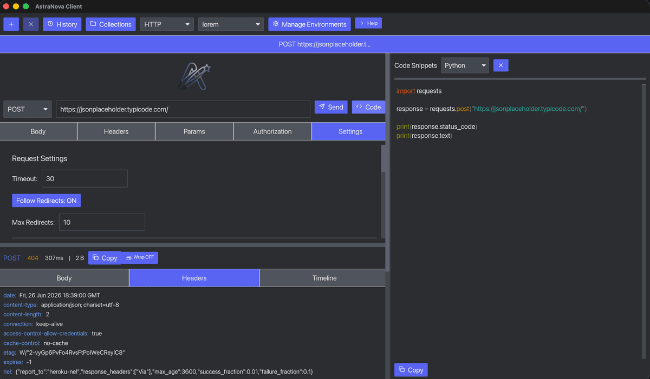Click the content-type header row
The width and height of the screenshot is (650, 379).
pyautogui.click(x=61, y=305)
